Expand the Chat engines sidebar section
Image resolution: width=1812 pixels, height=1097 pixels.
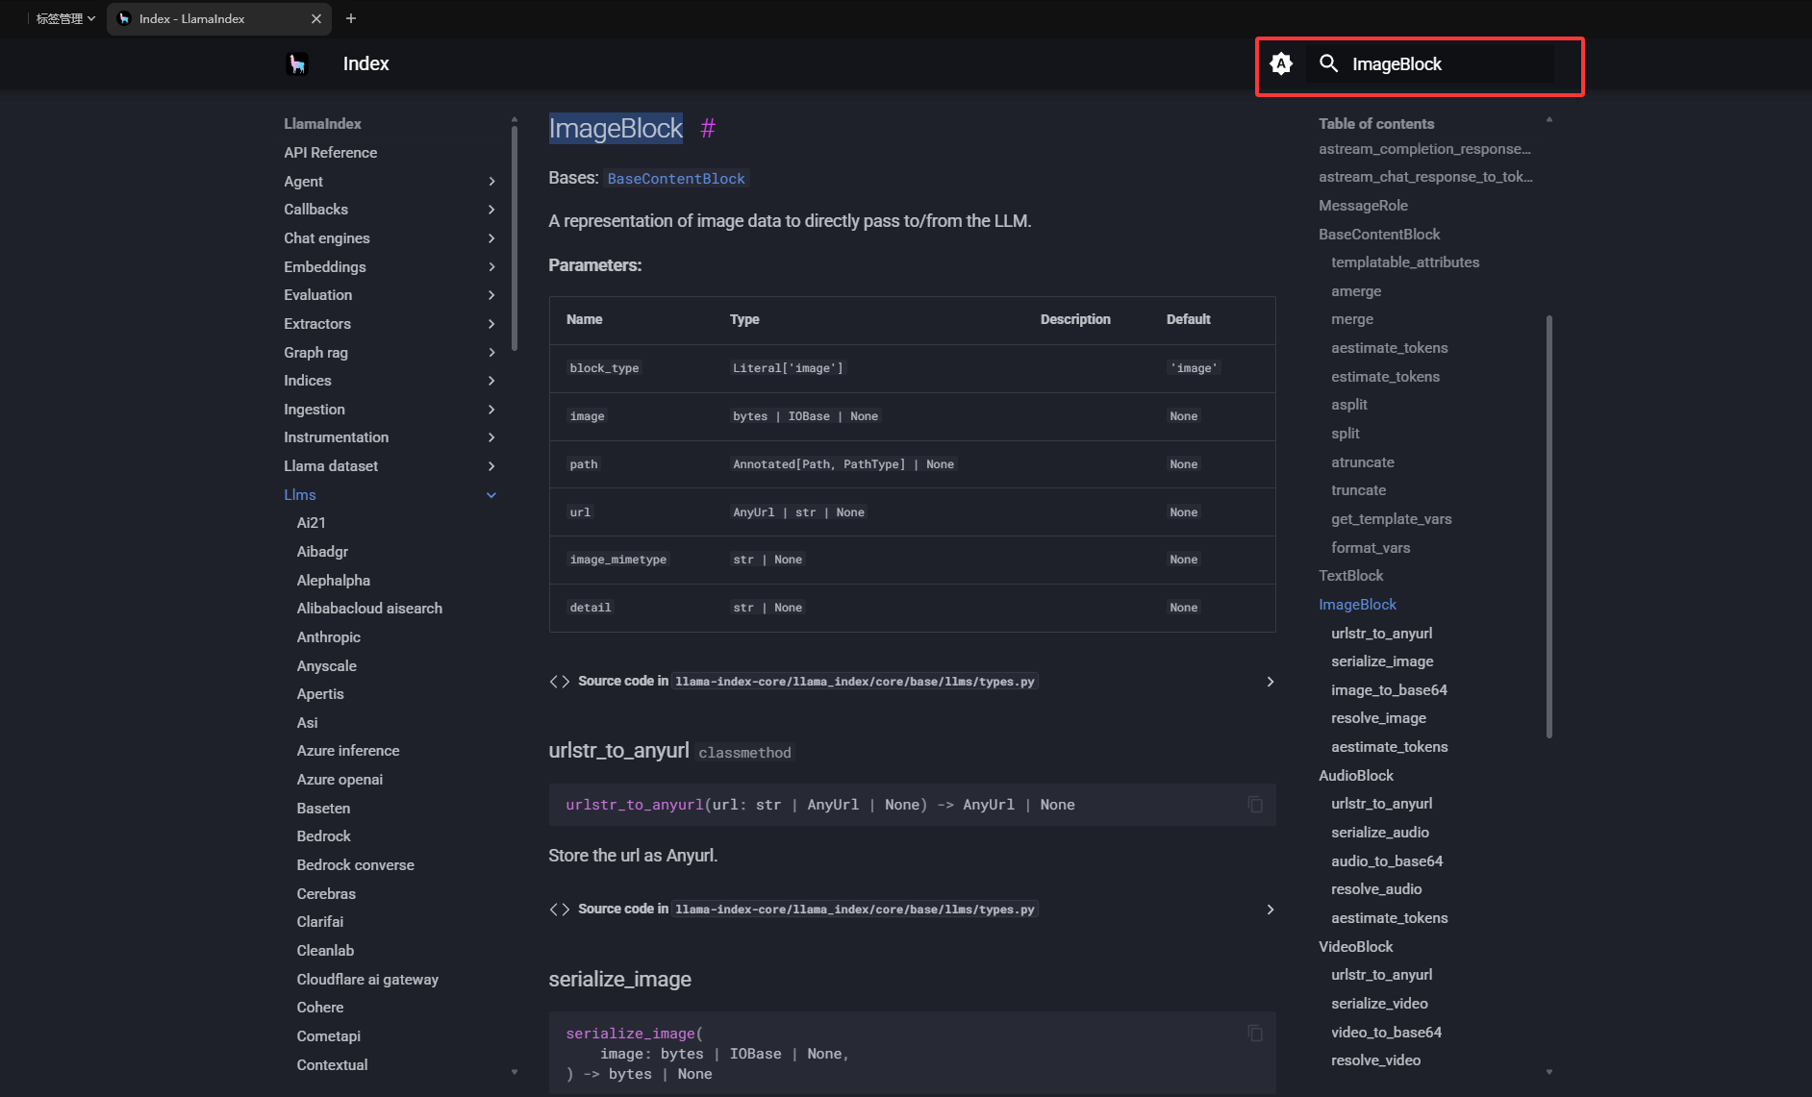[x=491, y=238]
